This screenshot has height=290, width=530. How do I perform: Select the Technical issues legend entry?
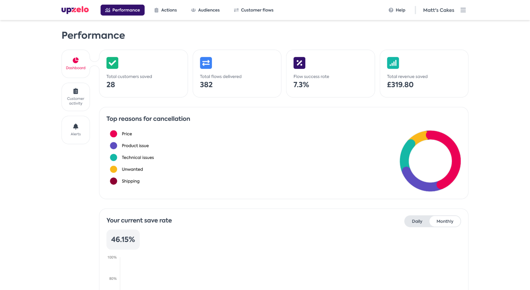coord(138,157)
